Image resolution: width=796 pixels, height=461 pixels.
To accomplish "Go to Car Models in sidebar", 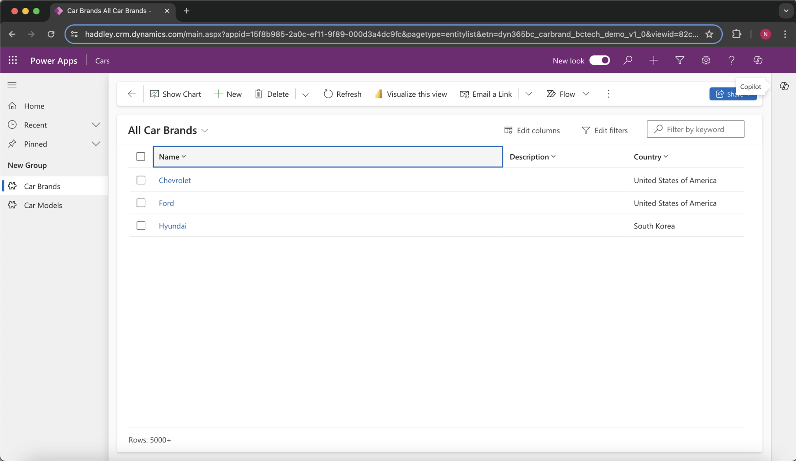I will point(43,205).
